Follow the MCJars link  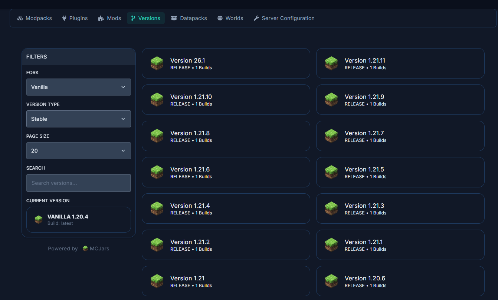pyautogui.click(x=99, y=249)
